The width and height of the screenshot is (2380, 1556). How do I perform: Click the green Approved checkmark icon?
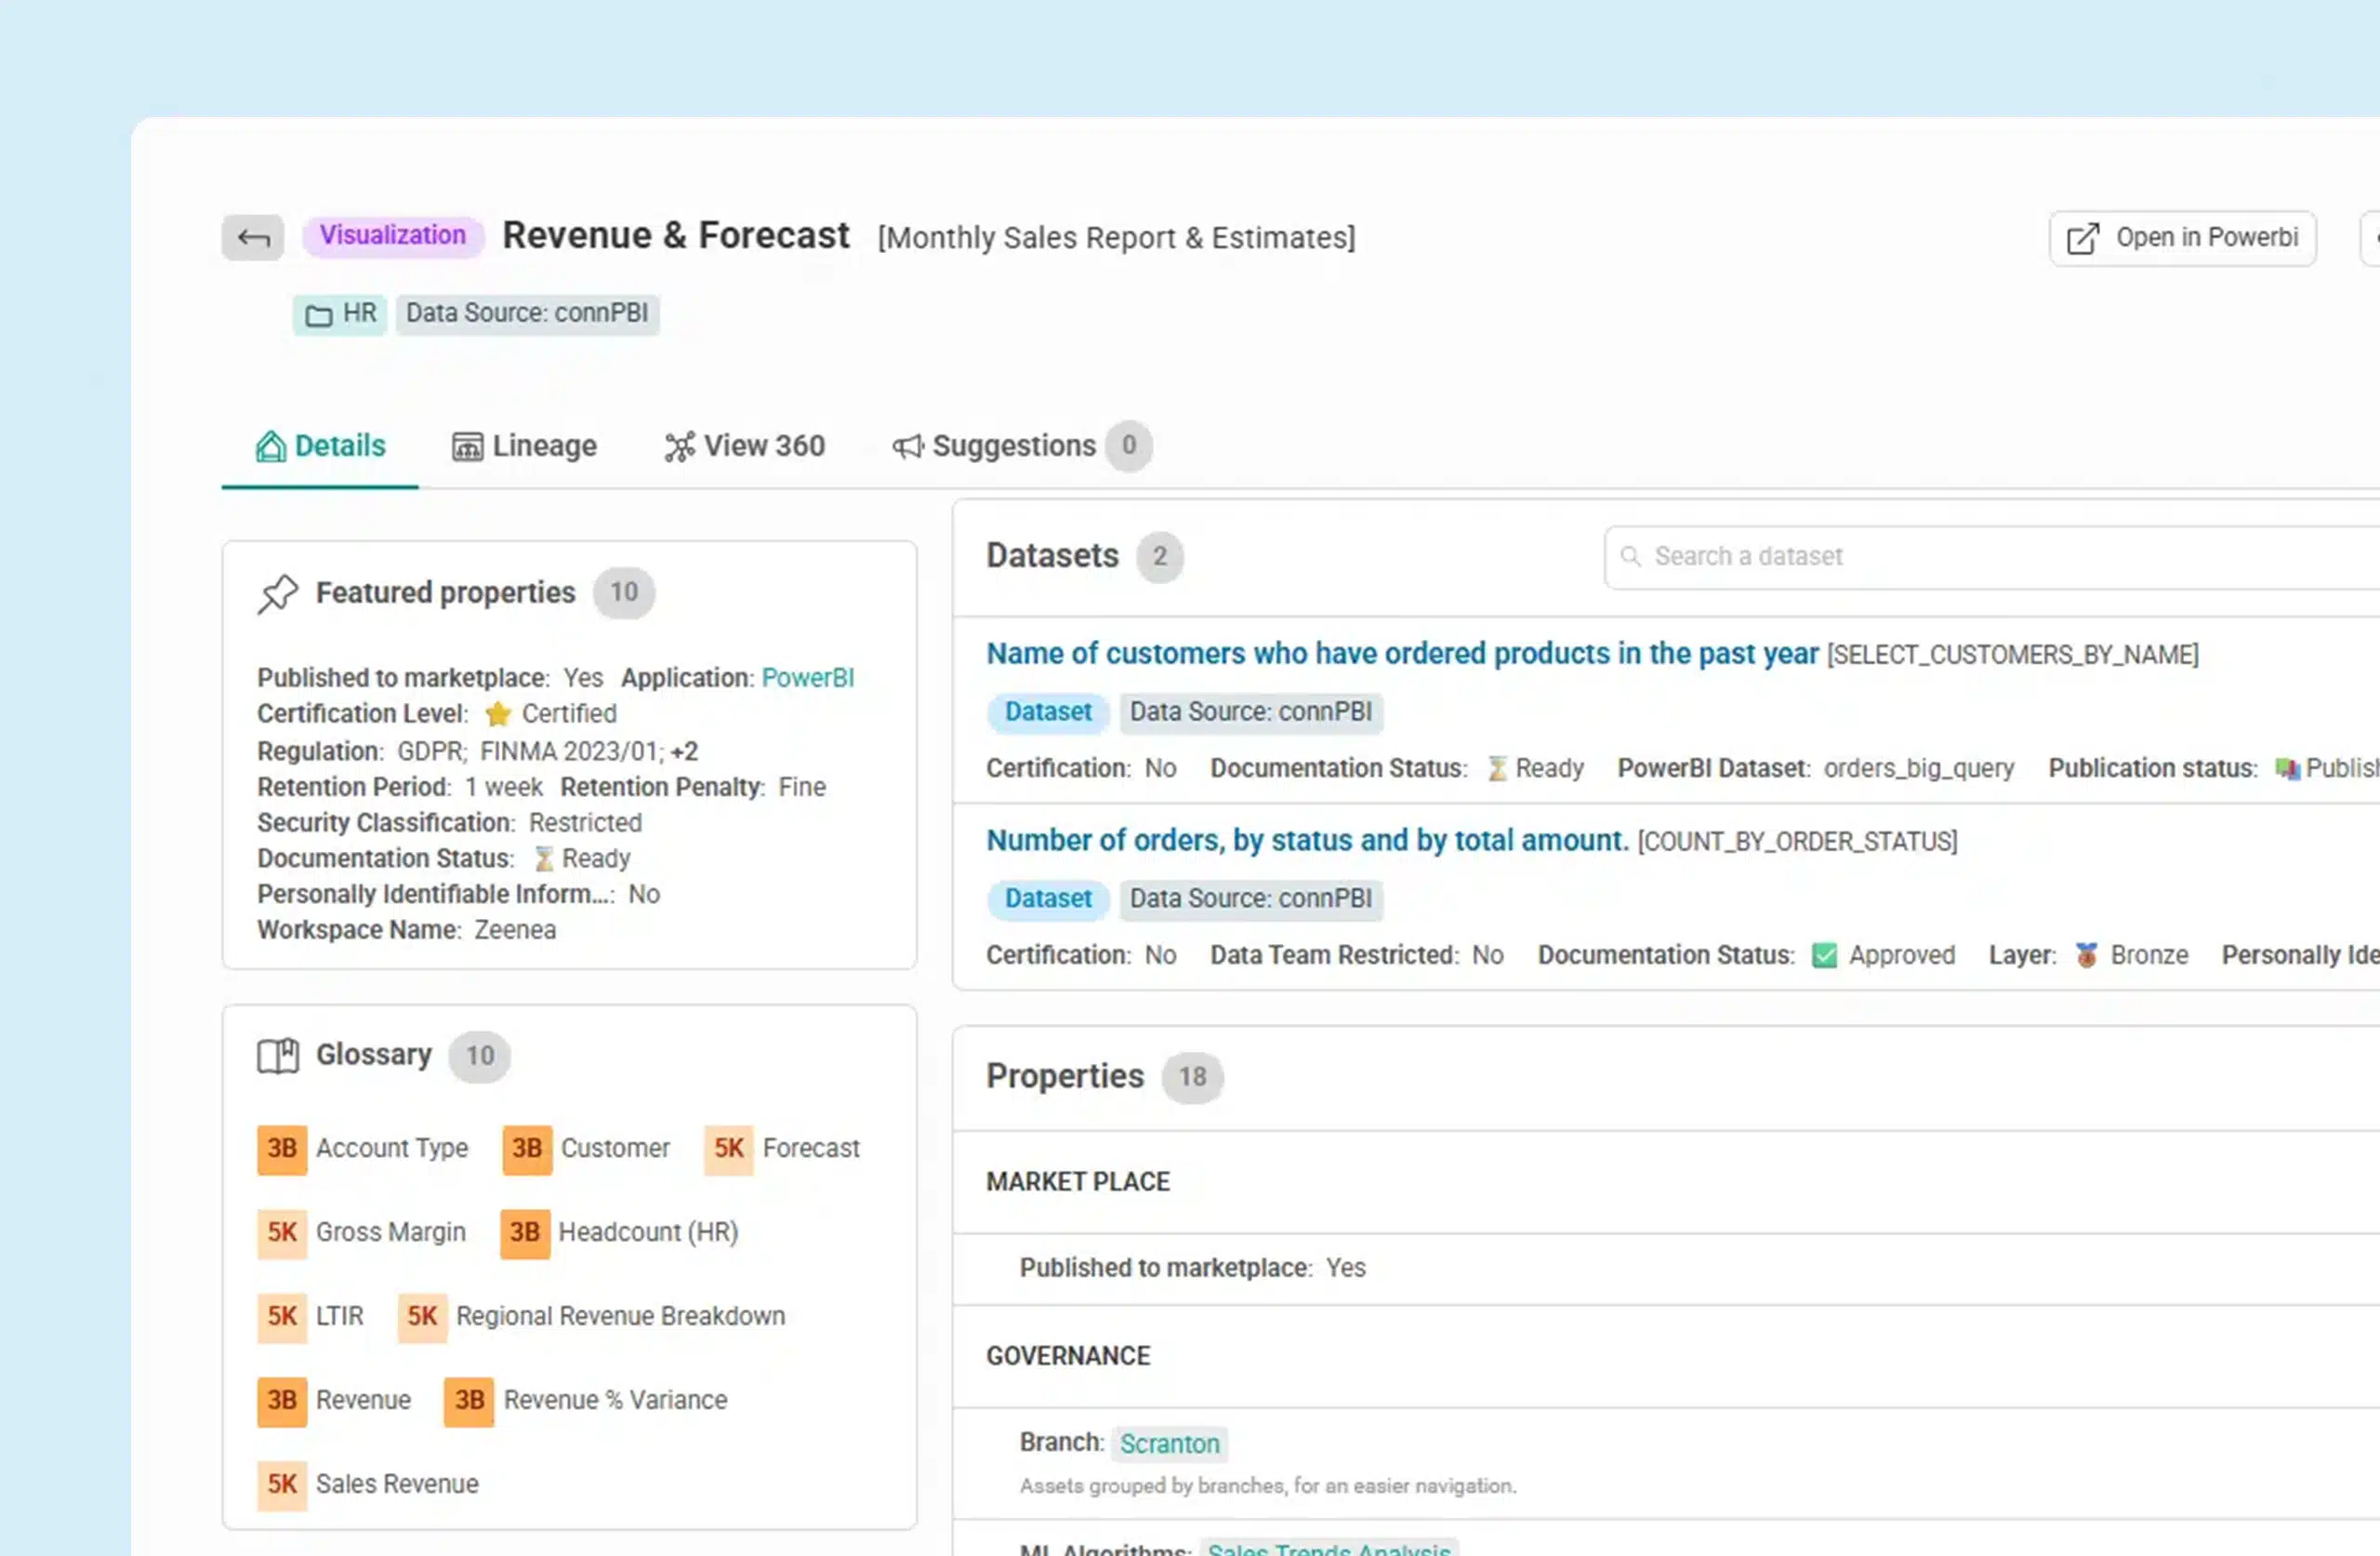tap(1824, 955)
